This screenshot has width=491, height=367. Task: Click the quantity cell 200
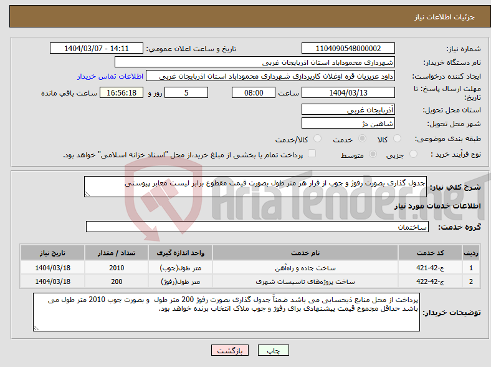[x=117, y=281]
